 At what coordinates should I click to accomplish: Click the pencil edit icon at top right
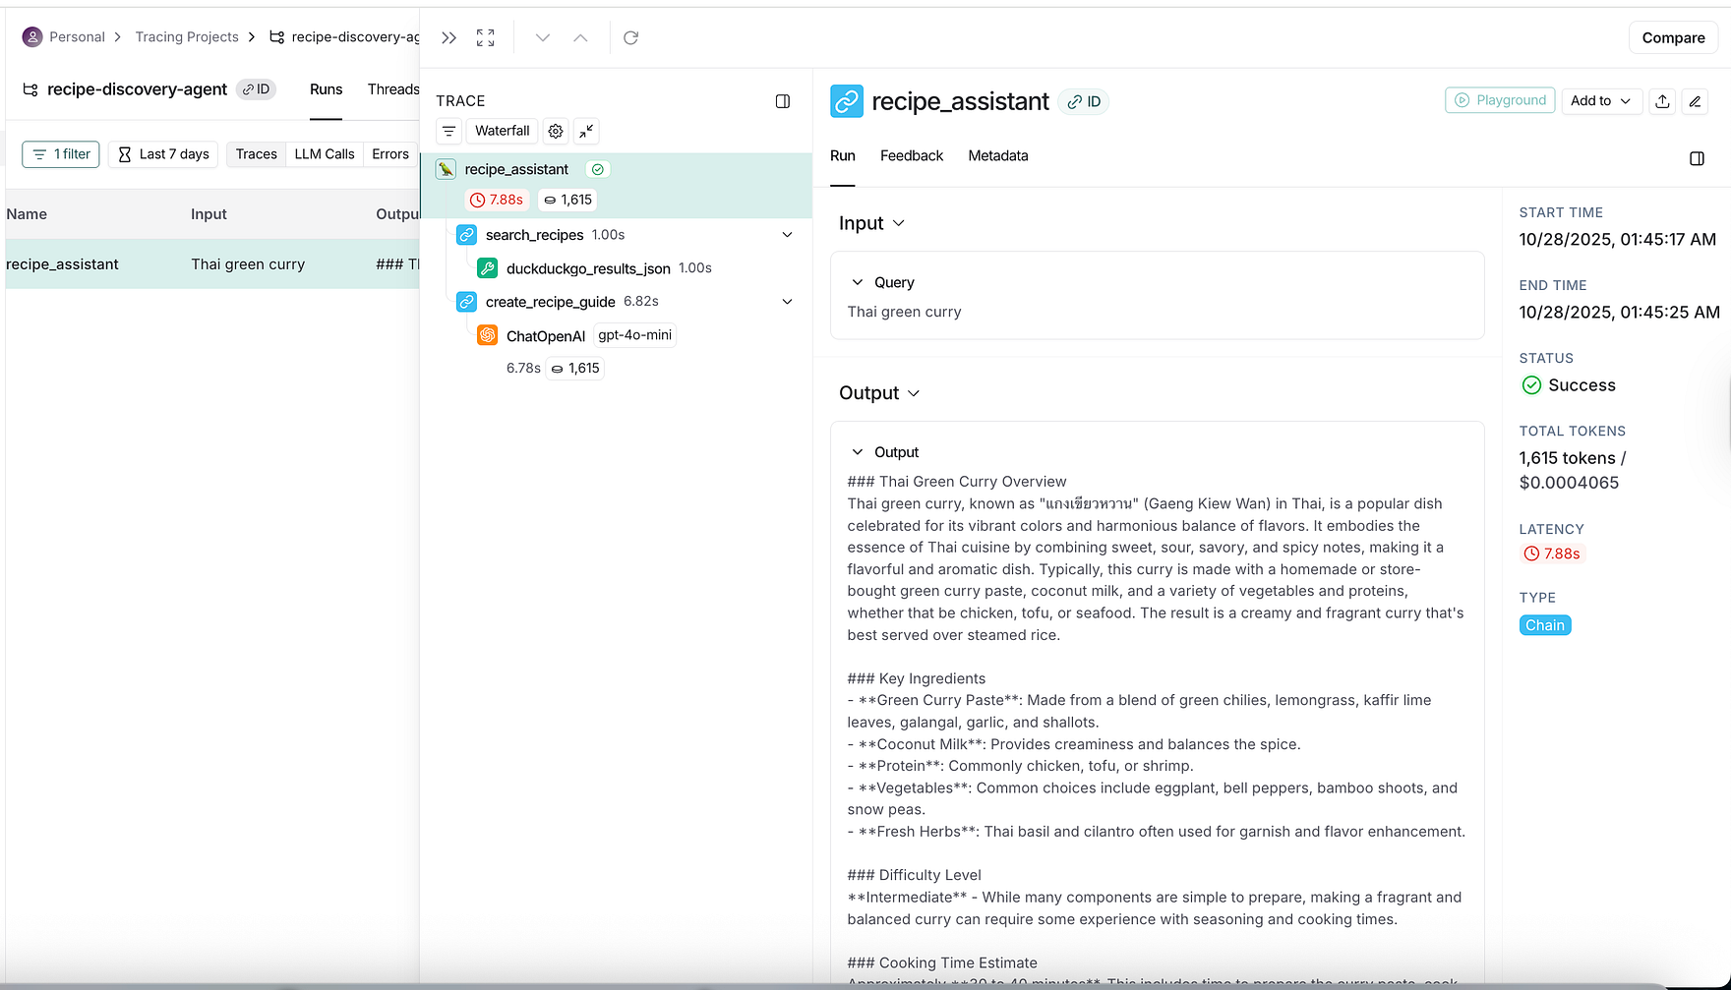(x=1695, y=101)
